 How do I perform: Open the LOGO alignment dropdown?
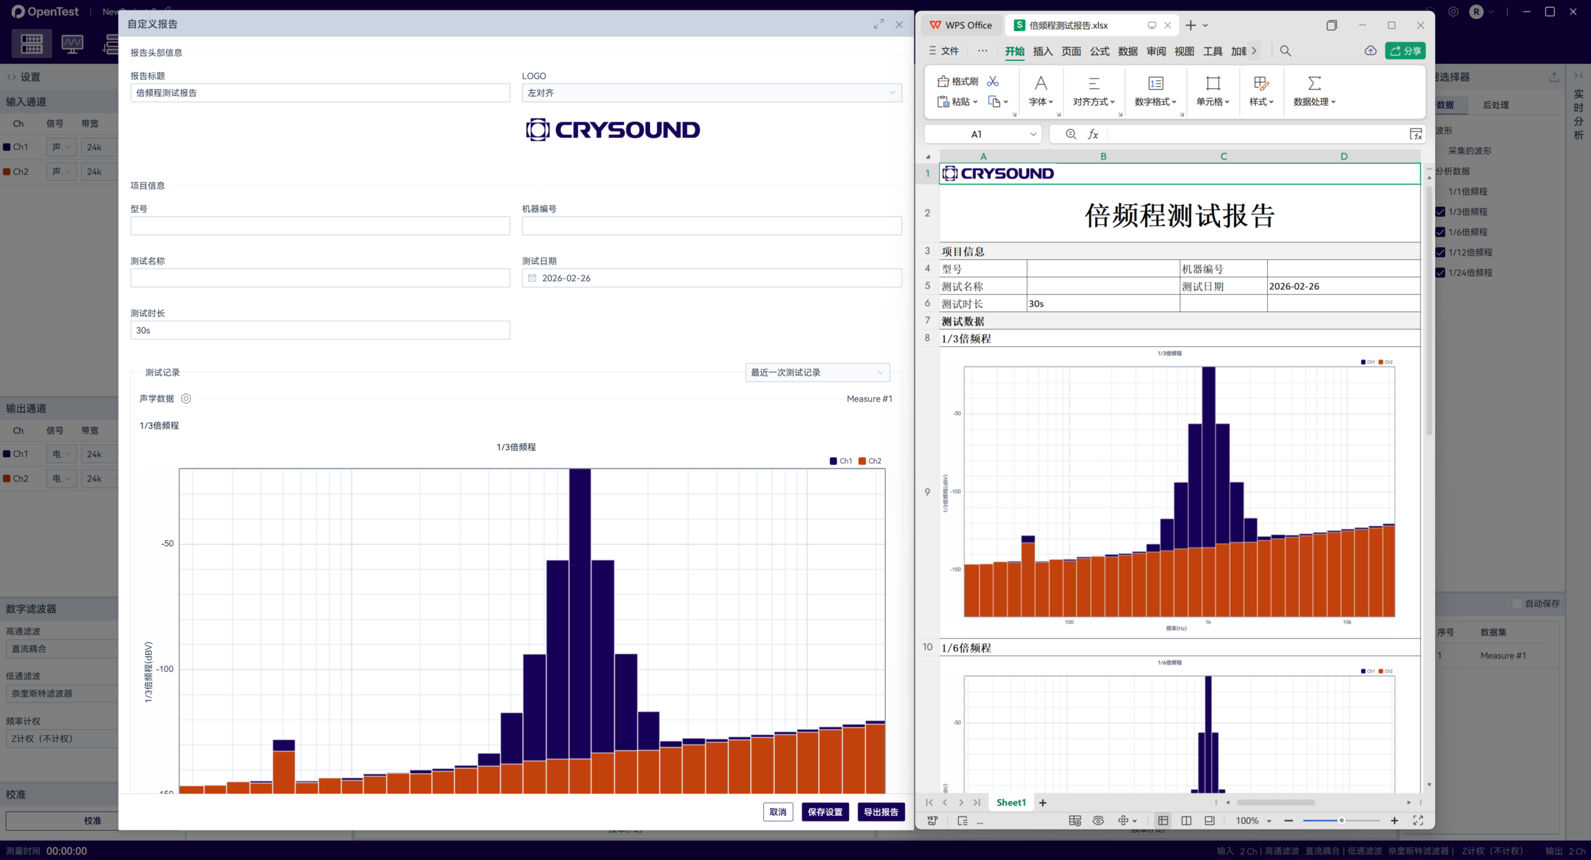711,93
